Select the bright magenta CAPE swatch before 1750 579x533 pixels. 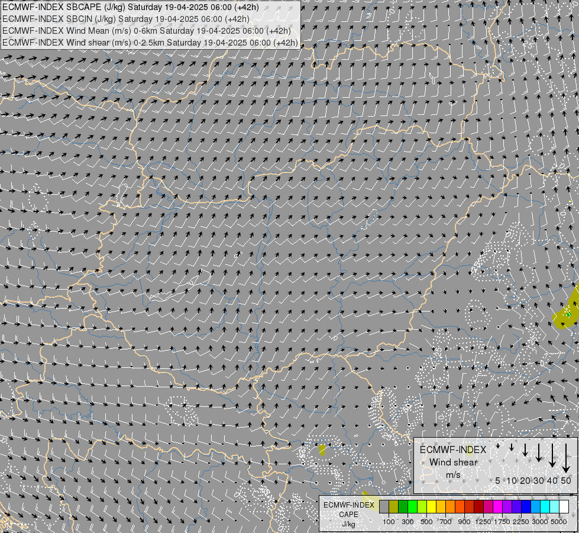click(498, 507)
